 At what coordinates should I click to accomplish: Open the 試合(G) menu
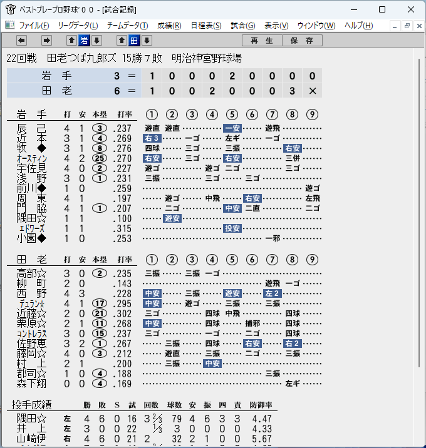[243, 26]
